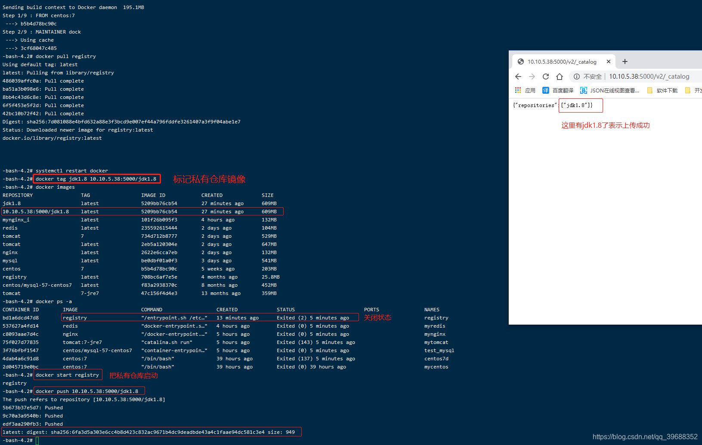
Task: Select the 'docker tag jdk1.8' command text
Action: [x=96, y=179]
